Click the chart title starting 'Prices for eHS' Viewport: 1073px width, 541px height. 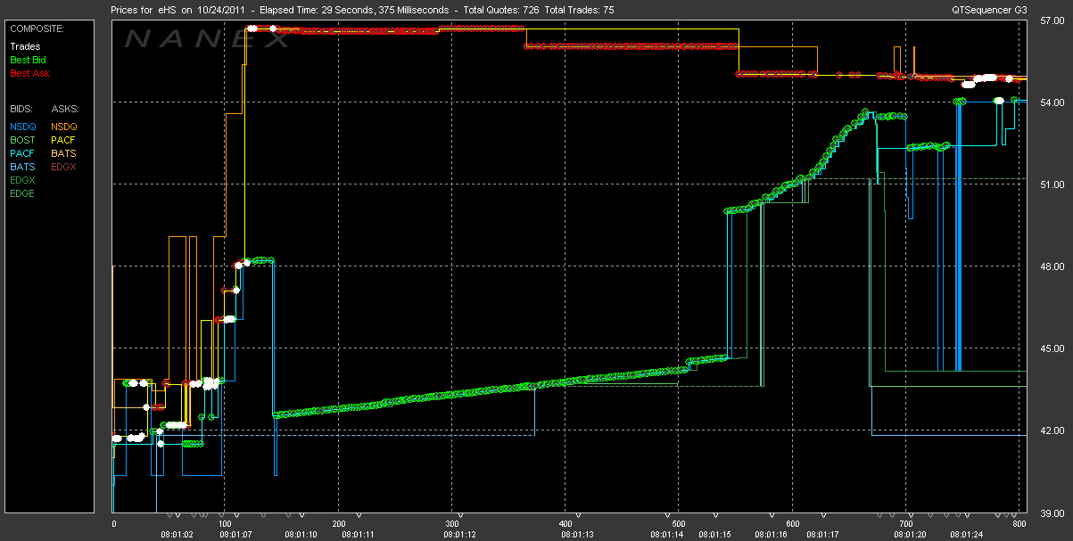[362, 11]
